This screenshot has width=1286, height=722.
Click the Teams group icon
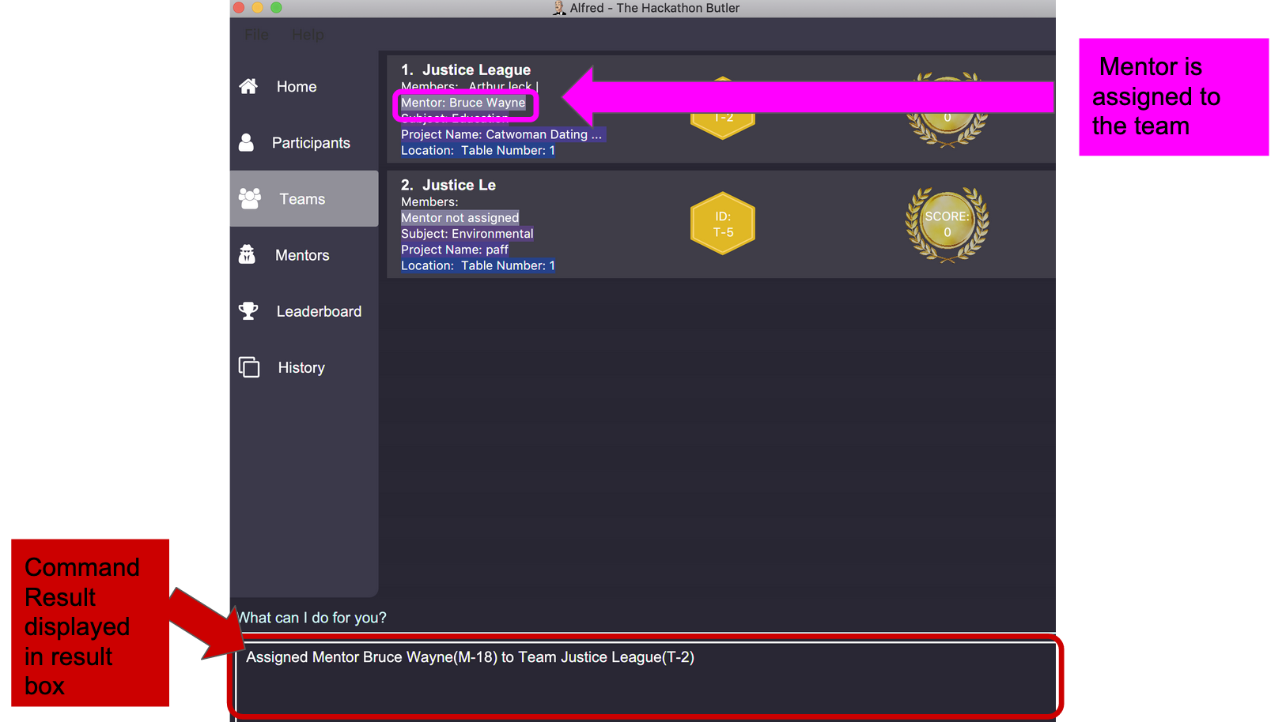click(250, 198)
